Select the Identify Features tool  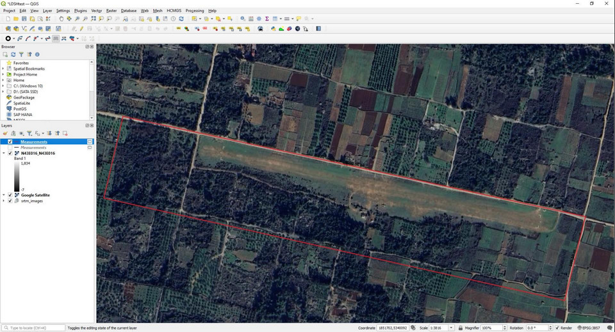pos(243,19)
